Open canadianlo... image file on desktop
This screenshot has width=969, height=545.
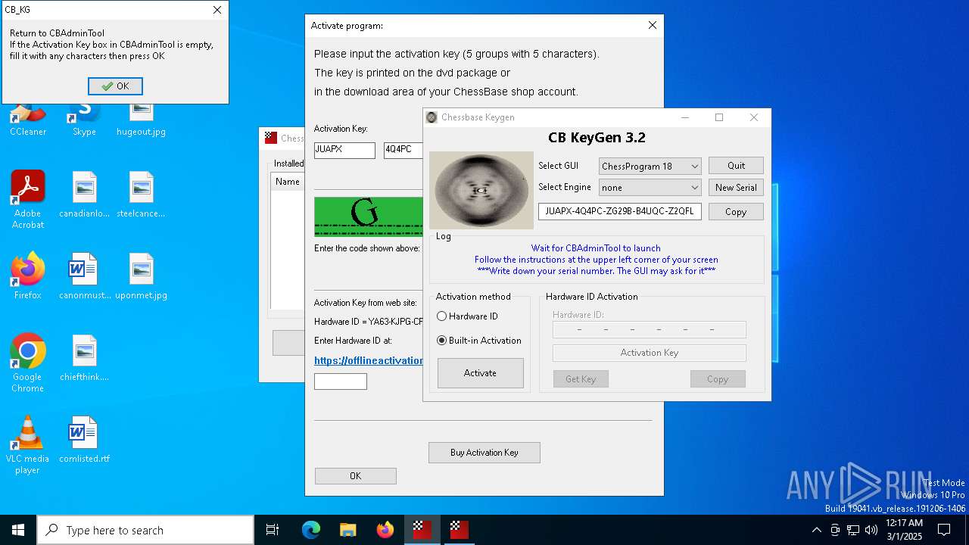click(85, 194)
